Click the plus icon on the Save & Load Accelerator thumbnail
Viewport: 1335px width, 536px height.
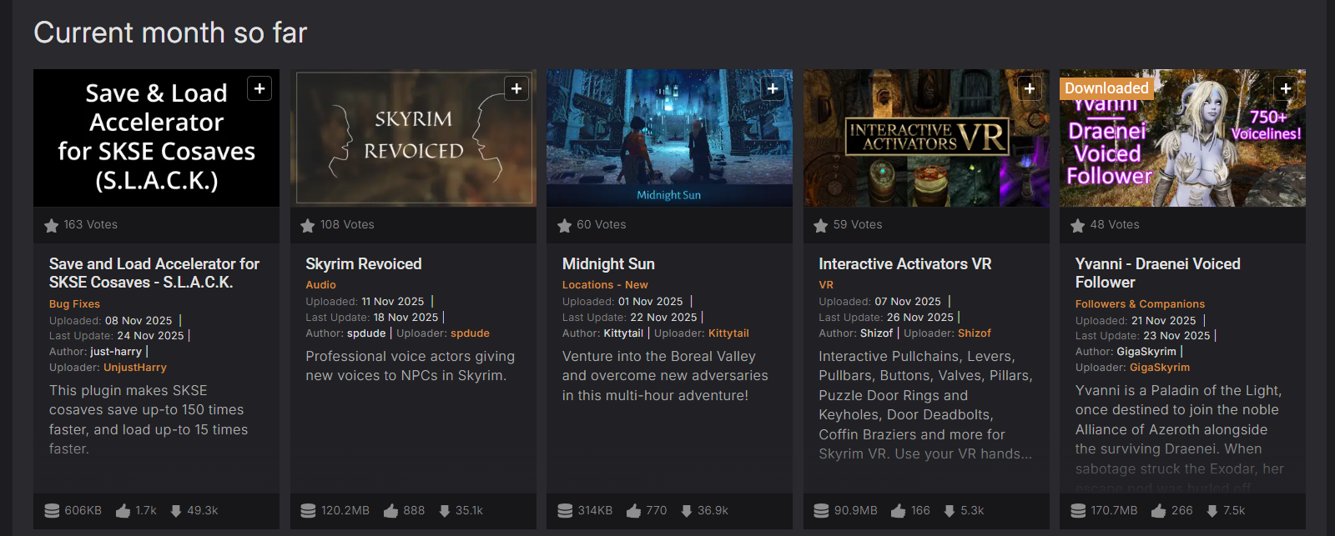259,88
